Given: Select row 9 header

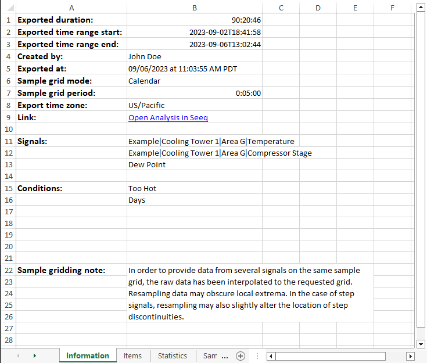Looking at the screenshot, I should point(8,118).
